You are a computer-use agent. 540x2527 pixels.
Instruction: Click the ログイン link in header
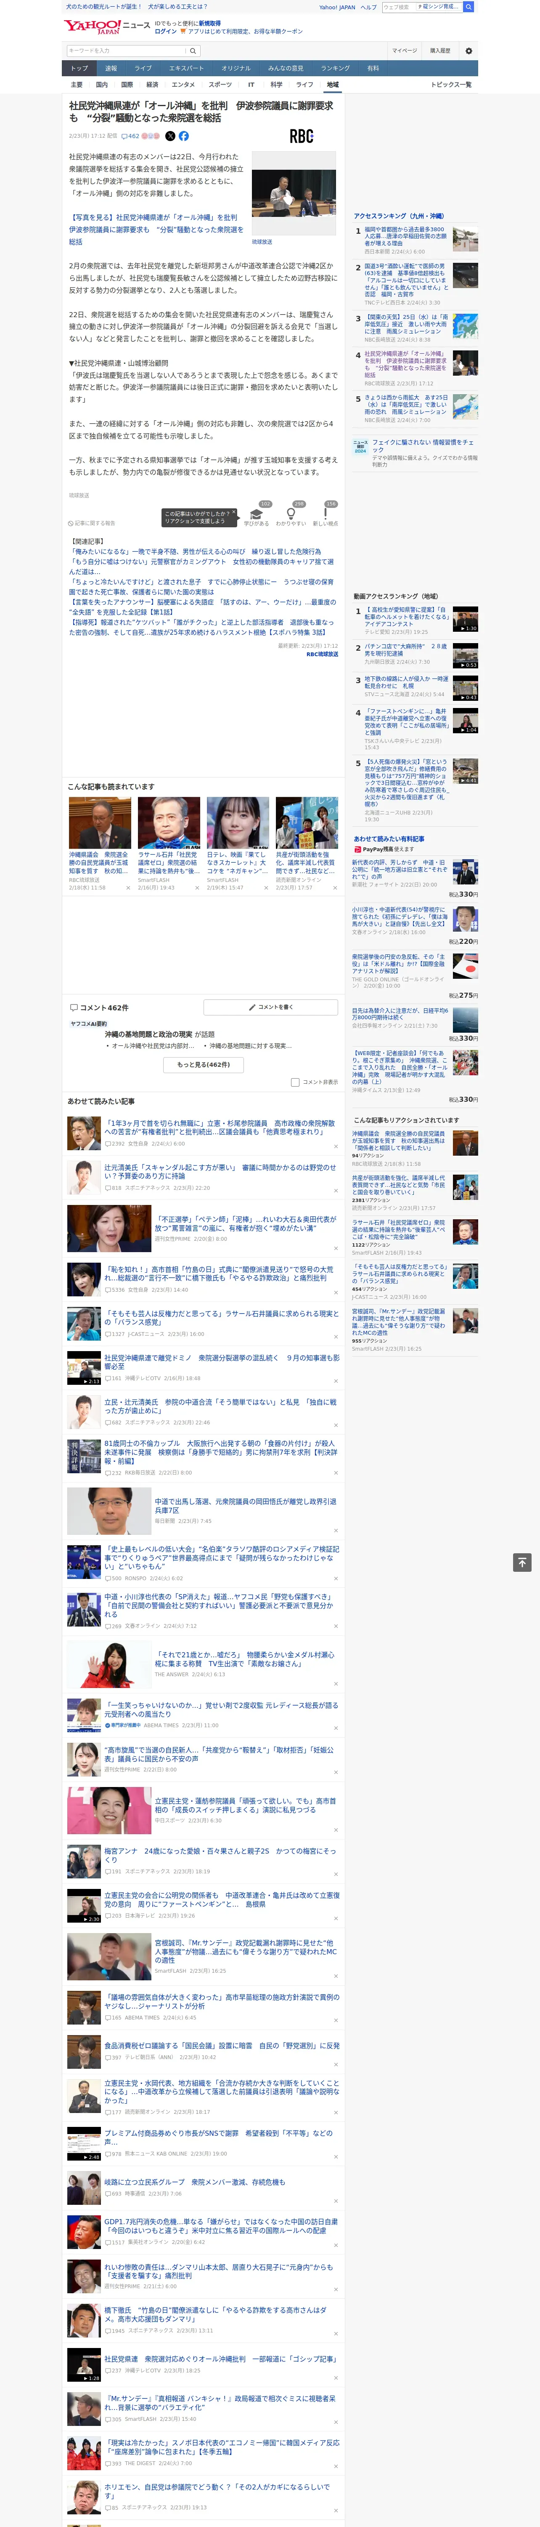(x=166, y=32)
